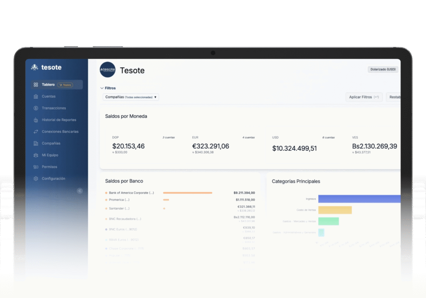Image resolution: width=426 pixels, height=298 pixels.
Task: Click the blue Ingresos chart bar
Action: pos(359,199)
